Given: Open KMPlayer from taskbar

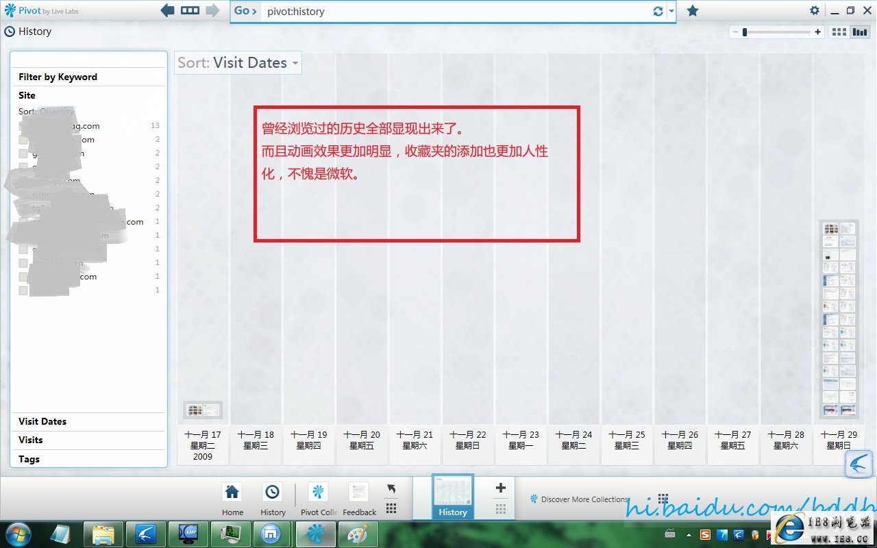Looking at the screenshot, I should (x=188, y=534).
